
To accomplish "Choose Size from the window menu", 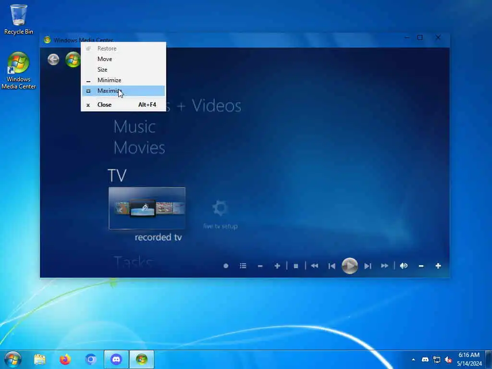I will [123, 70].
